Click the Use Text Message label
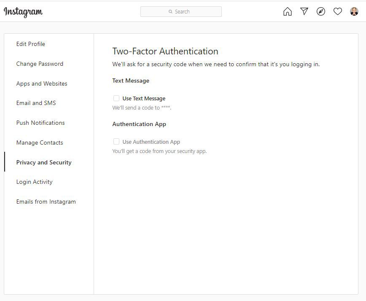Image resolution: width=366 pixels, height=301 pixels. pyautogui.click(x=144, y=99)
